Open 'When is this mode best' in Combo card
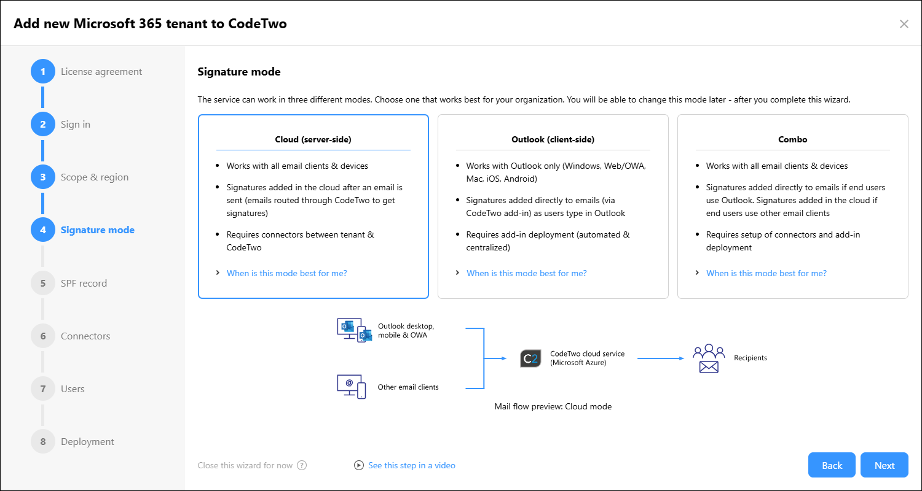 click(x=766, y=273)
